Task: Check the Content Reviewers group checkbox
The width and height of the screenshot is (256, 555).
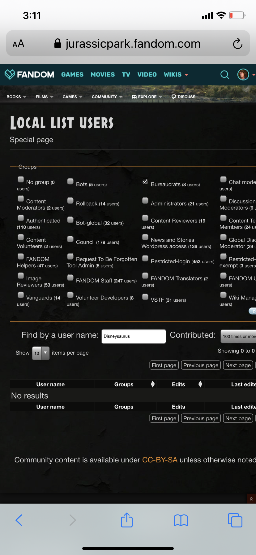Action: coord(145,218)
